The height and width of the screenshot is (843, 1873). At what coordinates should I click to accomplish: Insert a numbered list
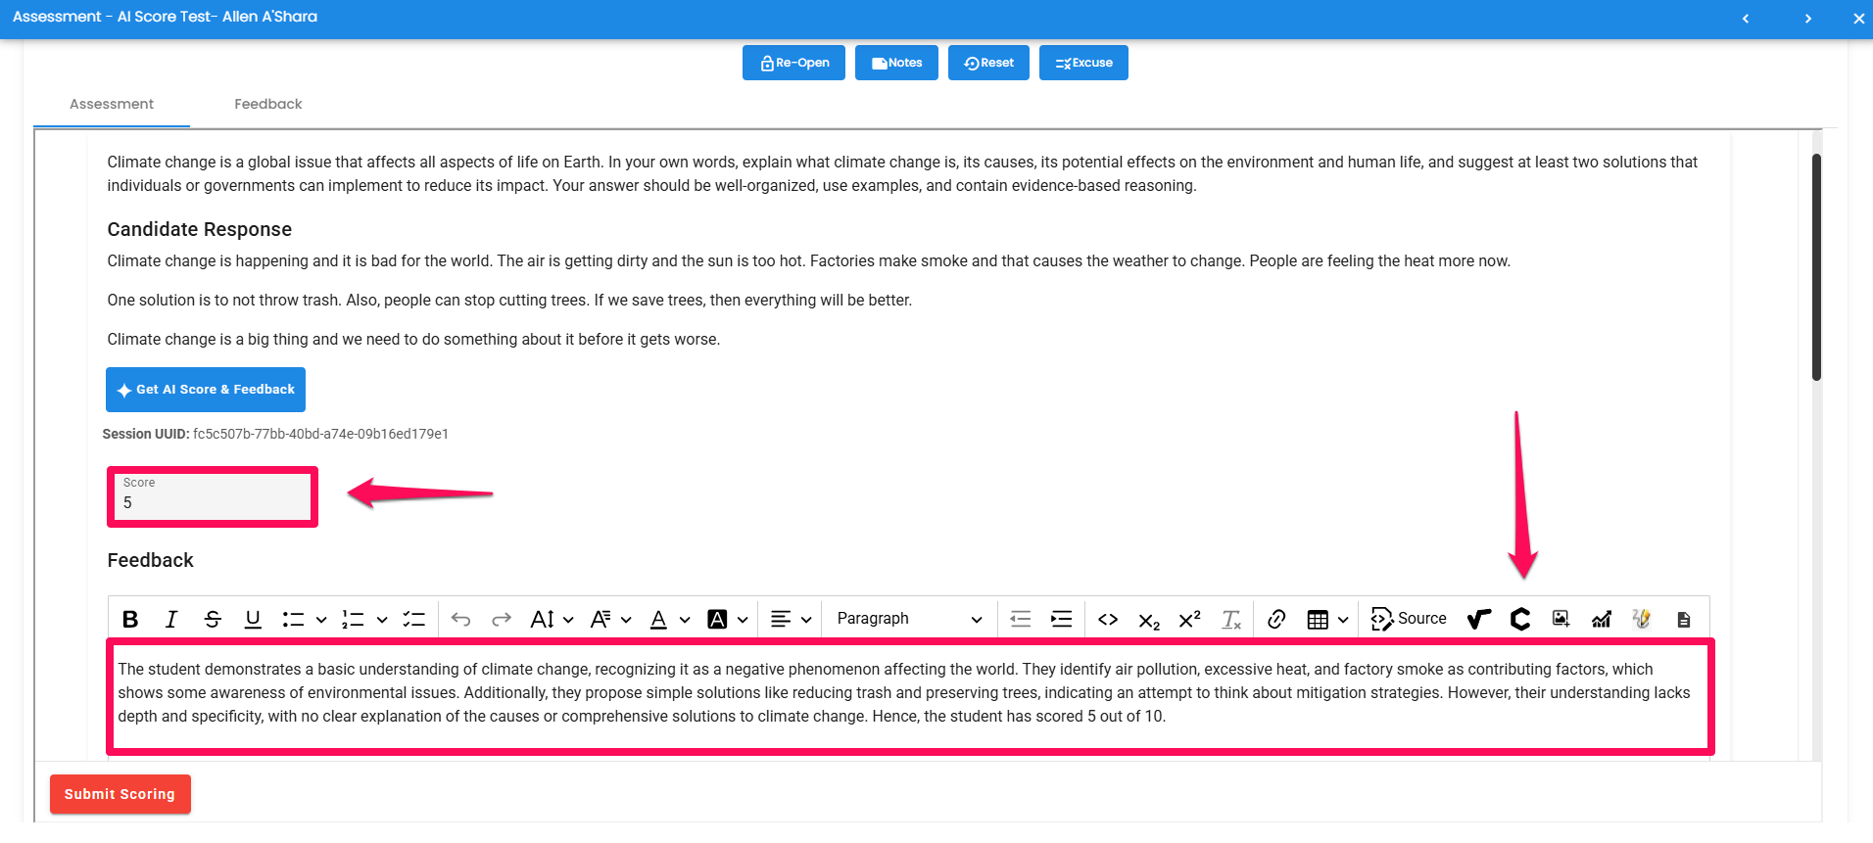pos(353,619)
